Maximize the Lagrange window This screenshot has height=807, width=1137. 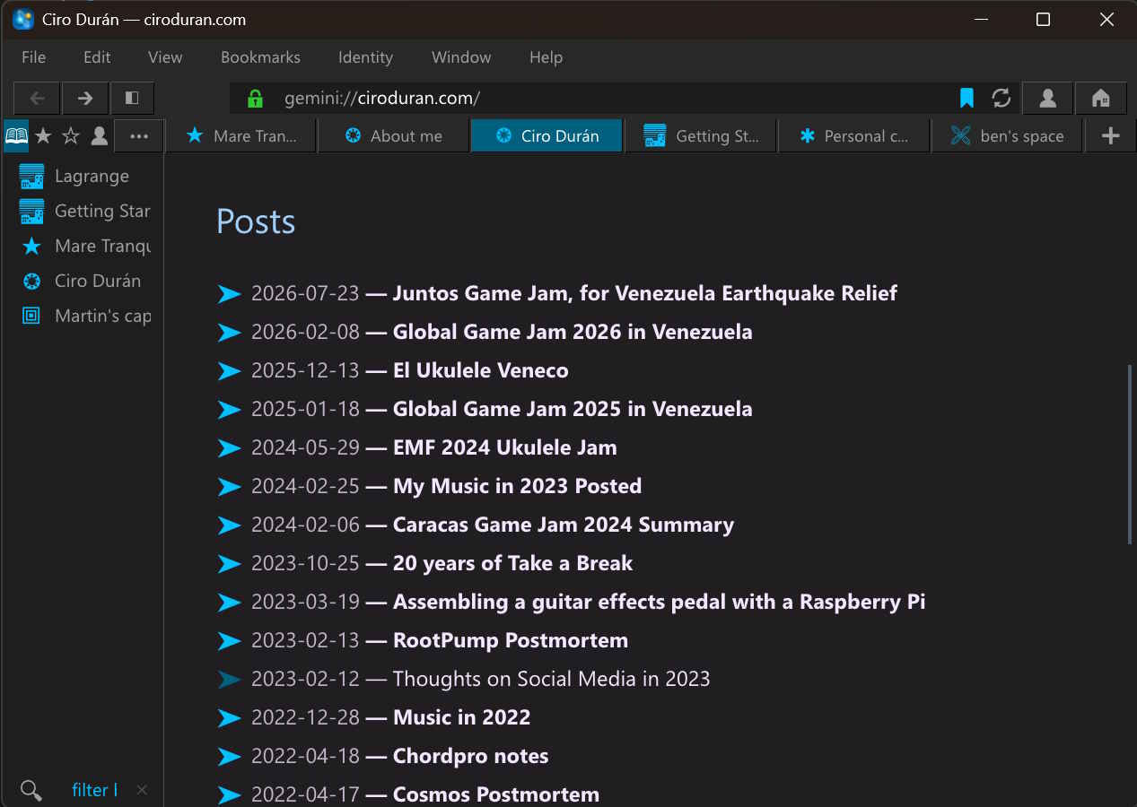1043,19
